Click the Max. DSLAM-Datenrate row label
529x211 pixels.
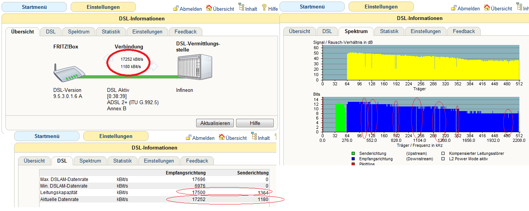[x=64, y=179]
